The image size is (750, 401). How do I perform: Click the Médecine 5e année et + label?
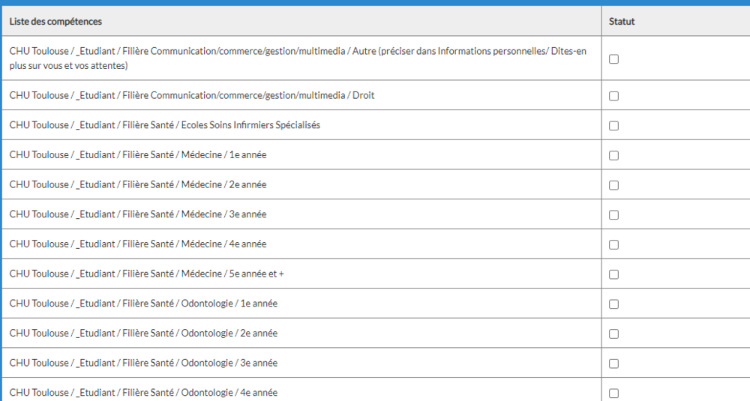147,274
